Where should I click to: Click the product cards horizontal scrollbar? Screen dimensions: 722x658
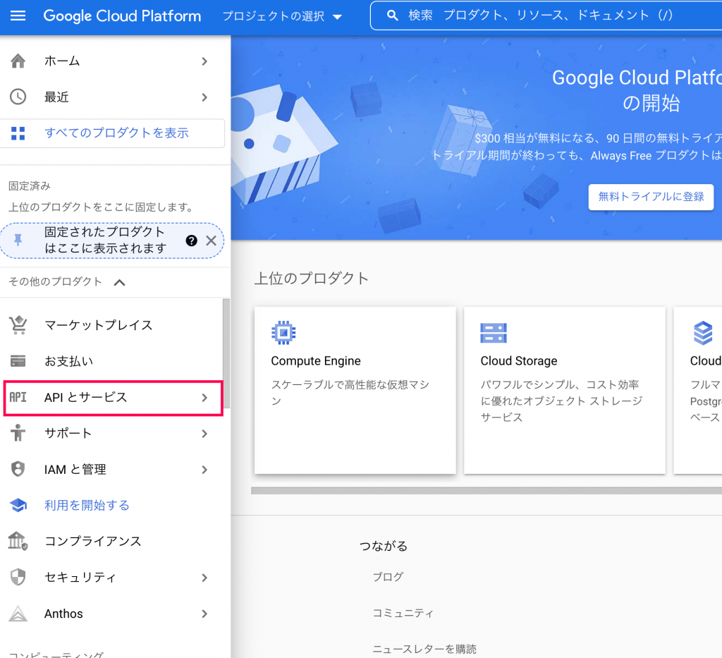(x=487, y=491)
